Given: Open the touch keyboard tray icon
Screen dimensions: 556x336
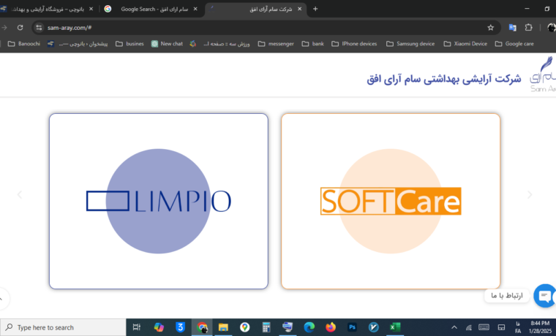Looking at the screenshot, I should (484, 327).
